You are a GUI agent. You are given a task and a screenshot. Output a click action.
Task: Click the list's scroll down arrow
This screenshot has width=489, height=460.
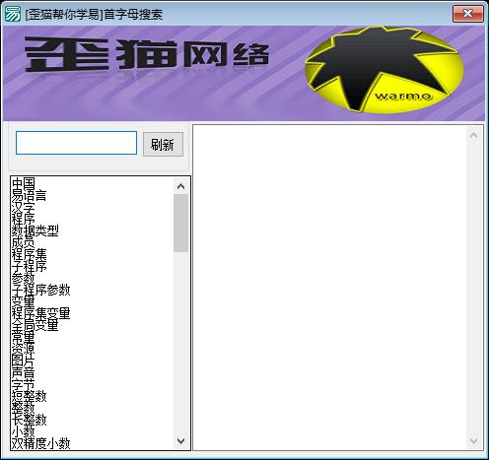180,441
